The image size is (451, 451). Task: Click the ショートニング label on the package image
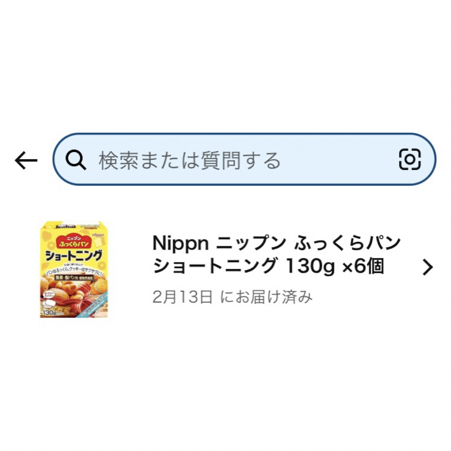point(73,256)
